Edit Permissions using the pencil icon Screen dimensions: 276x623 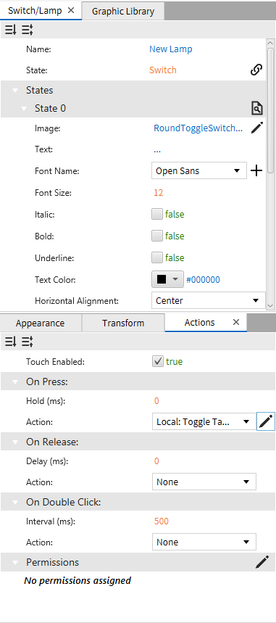262,562
